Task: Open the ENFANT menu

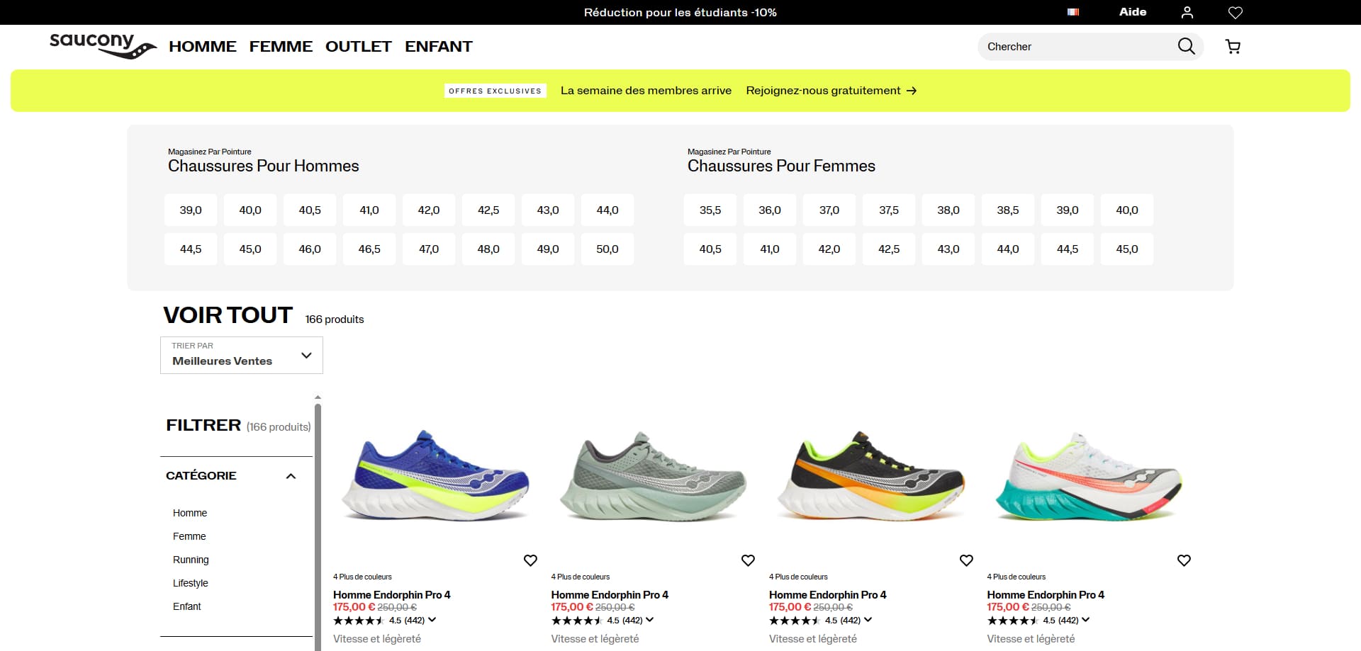Action: click(439, 47)
